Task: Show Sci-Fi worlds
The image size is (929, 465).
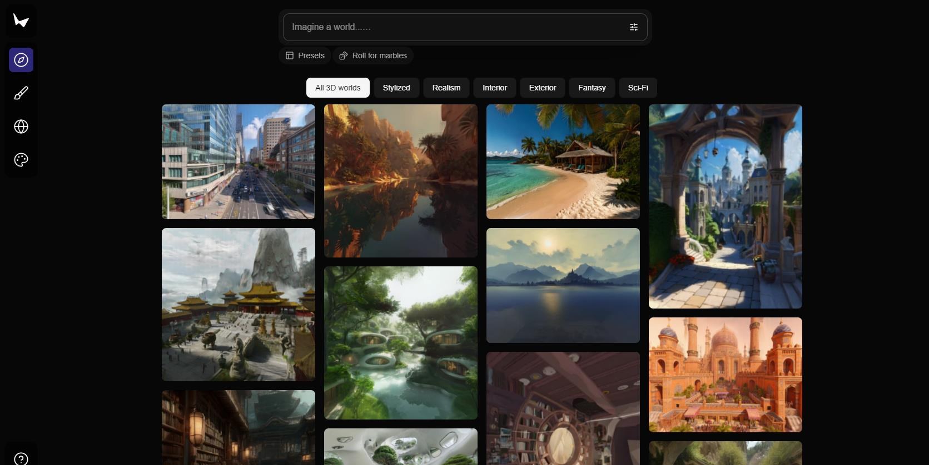Action: pyautogui.click(x=638, y=88)
